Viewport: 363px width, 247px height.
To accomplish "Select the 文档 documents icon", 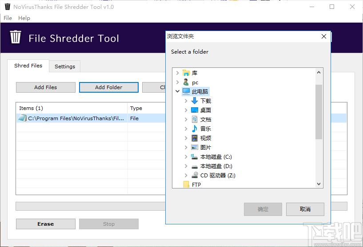I will (x=195, y=119).
